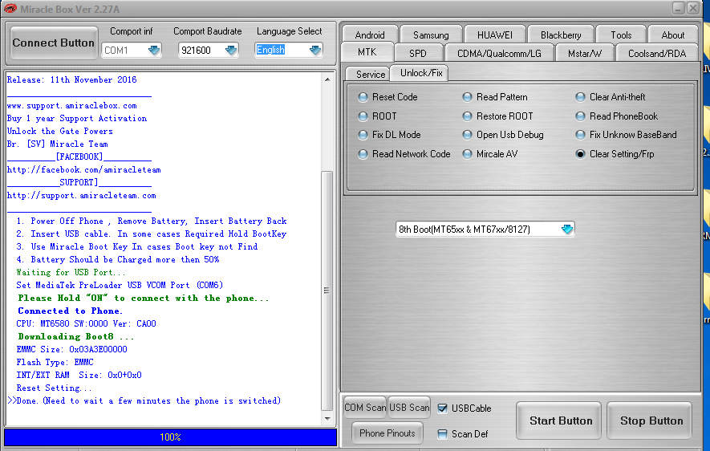Screen dimensions: 710x451
Task: Click the log panel scrollbar thumb
Action: tap(327, 290)
